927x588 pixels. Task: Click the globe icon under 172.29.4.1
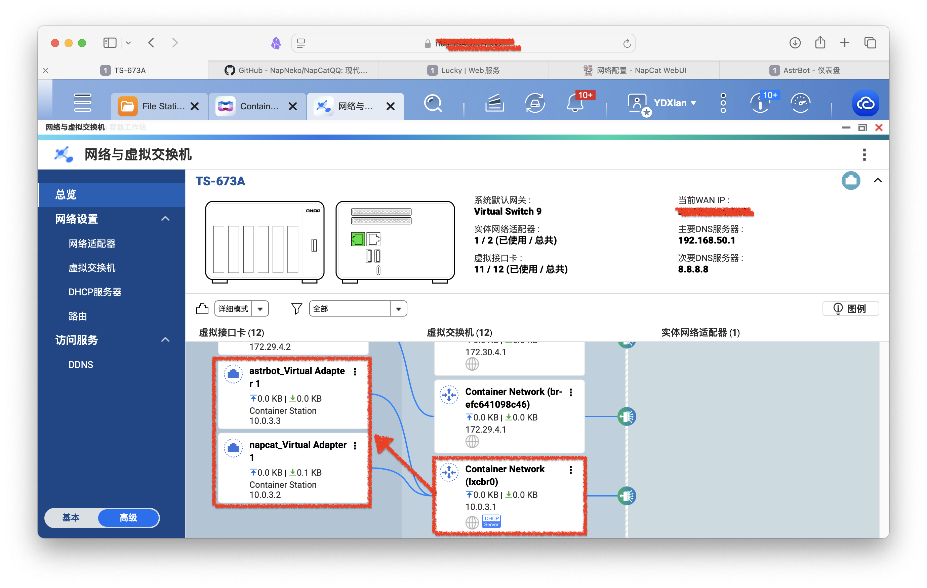point(472,441)
